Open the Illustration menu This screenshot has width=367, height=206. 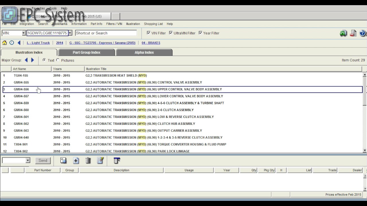tap(133, 24)
